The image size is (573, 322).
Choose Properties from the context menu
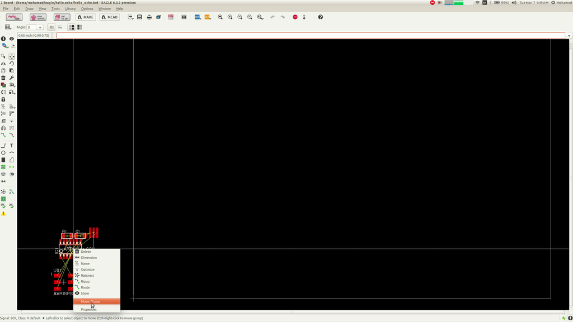pyautogui.click(x=97, y=309)
